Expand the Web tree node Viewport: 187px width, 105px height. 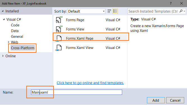(9, 42)
